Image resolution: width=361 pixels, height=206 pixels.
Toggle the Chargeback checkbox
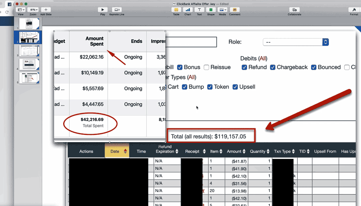pos(273,67)
